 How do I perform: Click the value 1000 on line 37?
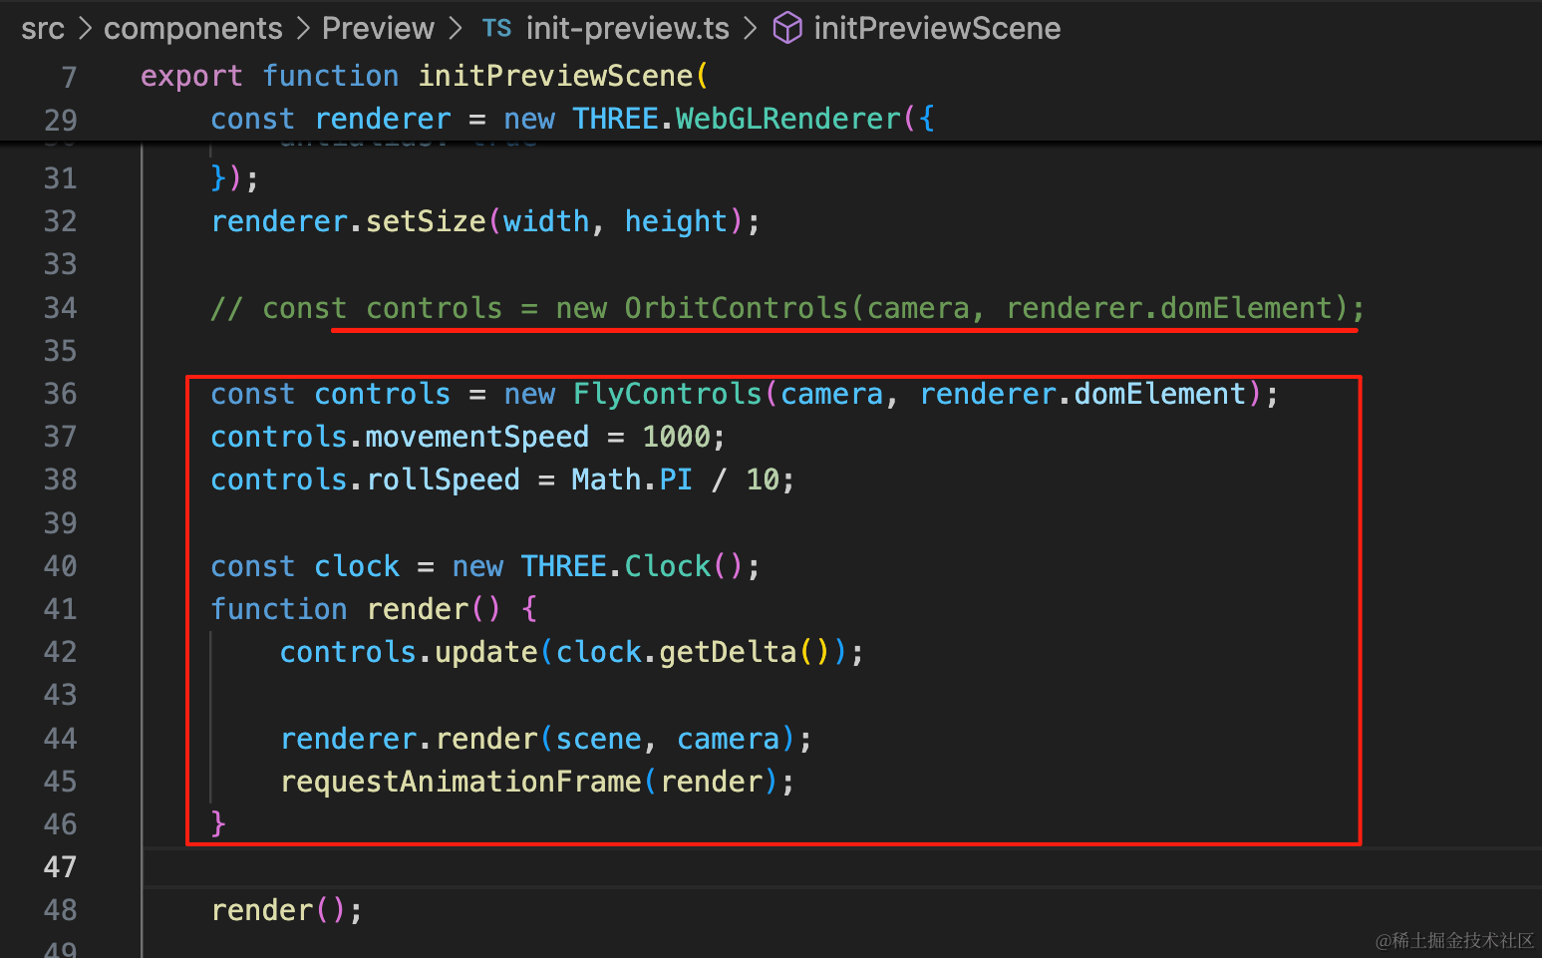tap(677, 437)
